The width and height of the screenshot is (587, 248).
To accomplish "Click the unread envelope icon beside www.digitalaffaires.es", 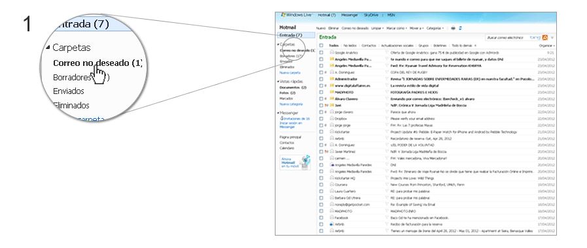I will tap(332, 85).
